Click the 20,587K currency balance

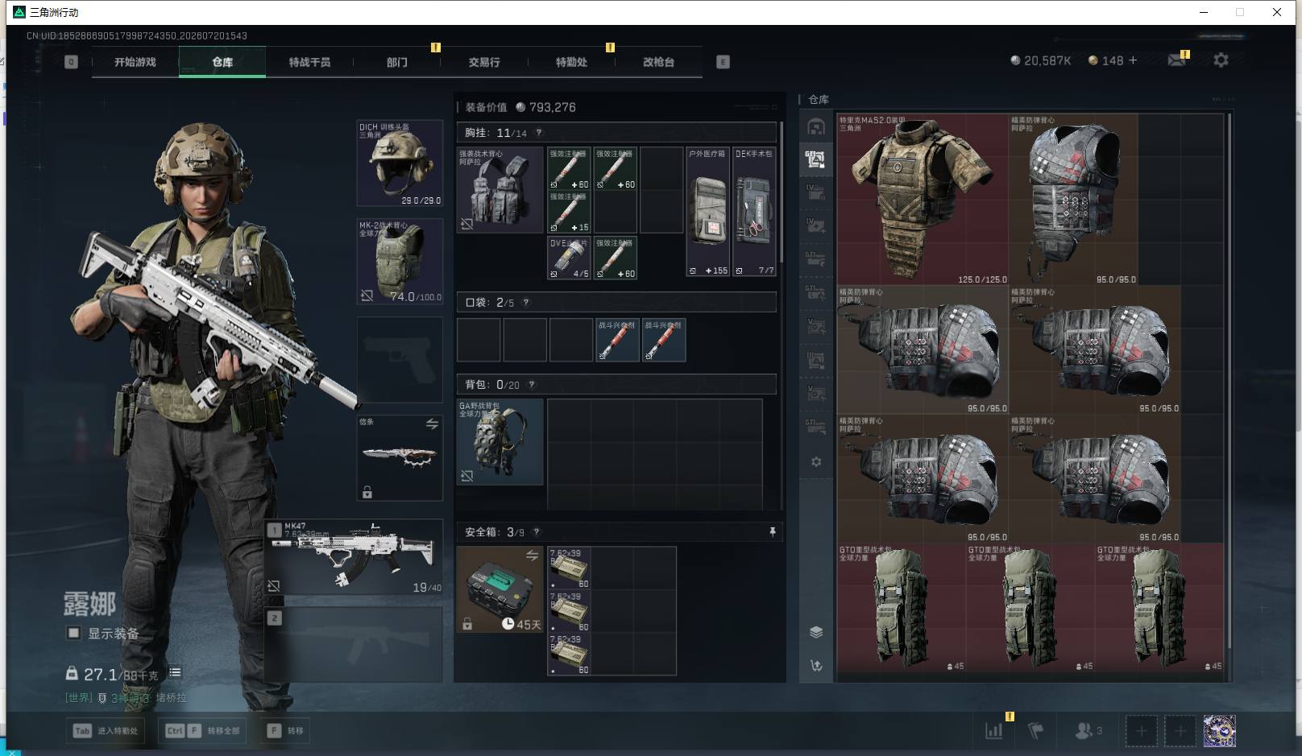[1040, 60]
